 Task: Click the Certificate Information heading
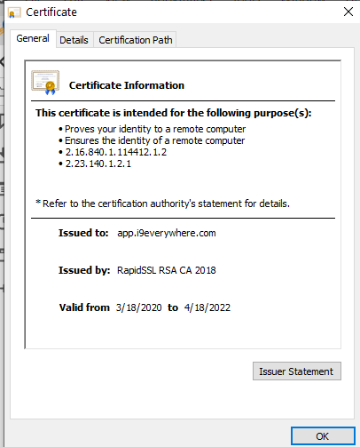click(127, 85)
